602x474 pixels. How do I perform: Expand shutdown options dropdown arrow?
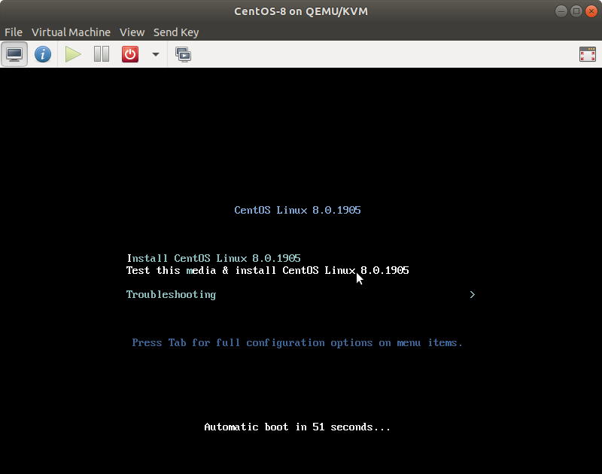coord(156,54)
